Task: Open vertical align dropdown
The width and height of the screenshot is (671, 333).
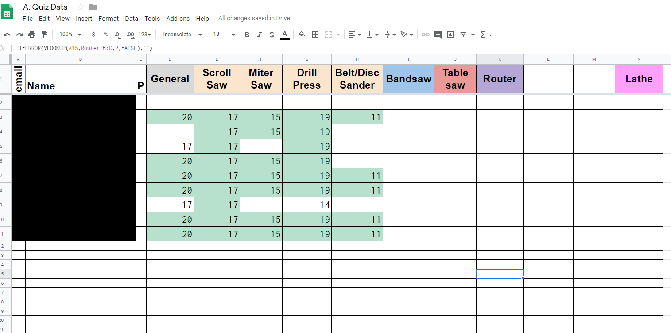Action: tap(372, 35)
